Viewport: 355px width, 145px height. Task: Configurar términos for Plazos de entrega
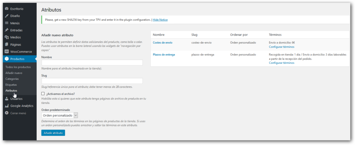tap(282, 63)
